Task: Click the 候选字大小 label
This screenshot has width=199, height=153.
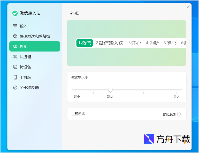Action: pos(80,77)
